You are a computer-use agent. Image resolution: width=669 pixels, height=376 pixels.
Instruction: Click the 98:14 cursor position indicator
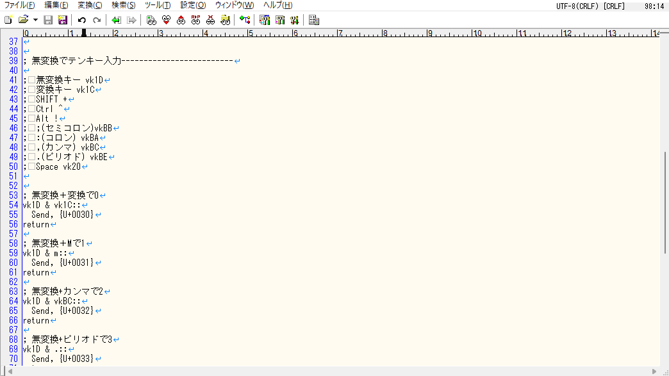click(x=654, y=6)
